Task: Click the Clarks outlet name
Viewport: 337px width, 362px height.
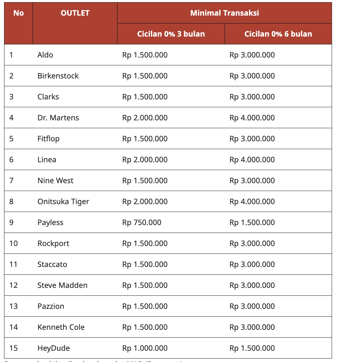Action: [48, 97]
